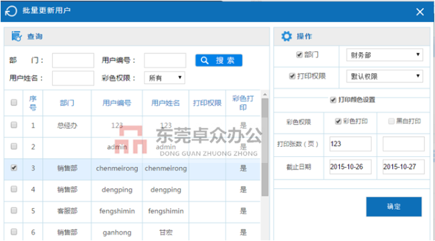Click the 彩色打印 column header
Viewport: 435px width, 241px height.
243,103
